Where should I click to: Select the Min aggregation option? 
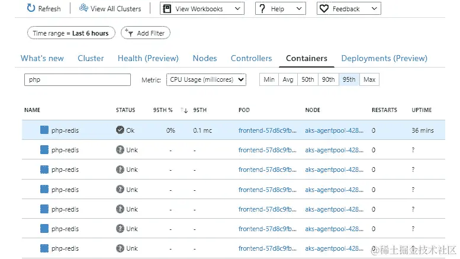[269, 79]
